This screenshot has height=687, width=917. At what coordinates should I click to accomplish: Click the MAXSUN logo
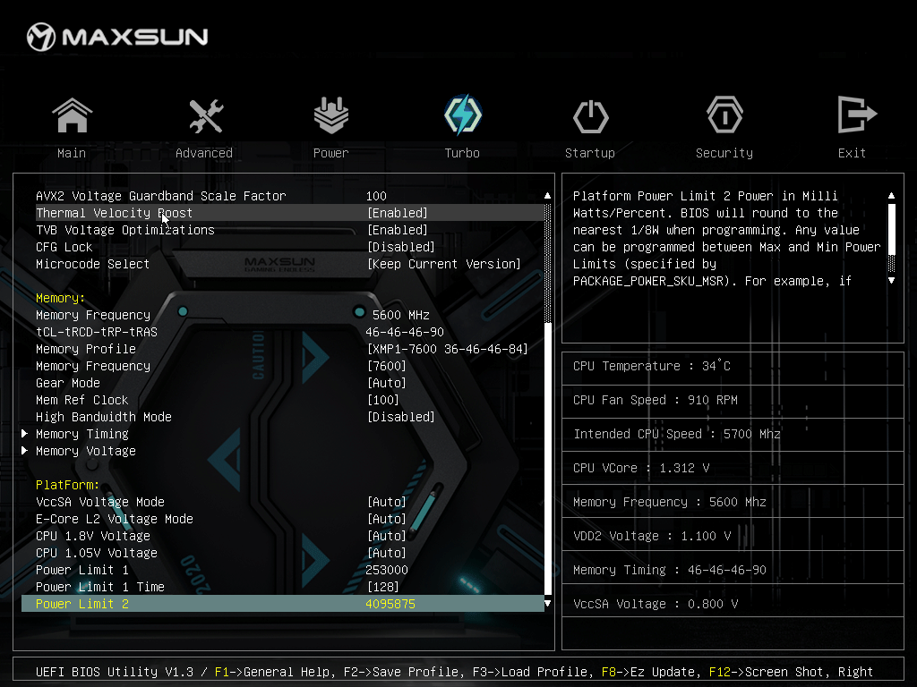pyautogui.click(x=117, y=37)
